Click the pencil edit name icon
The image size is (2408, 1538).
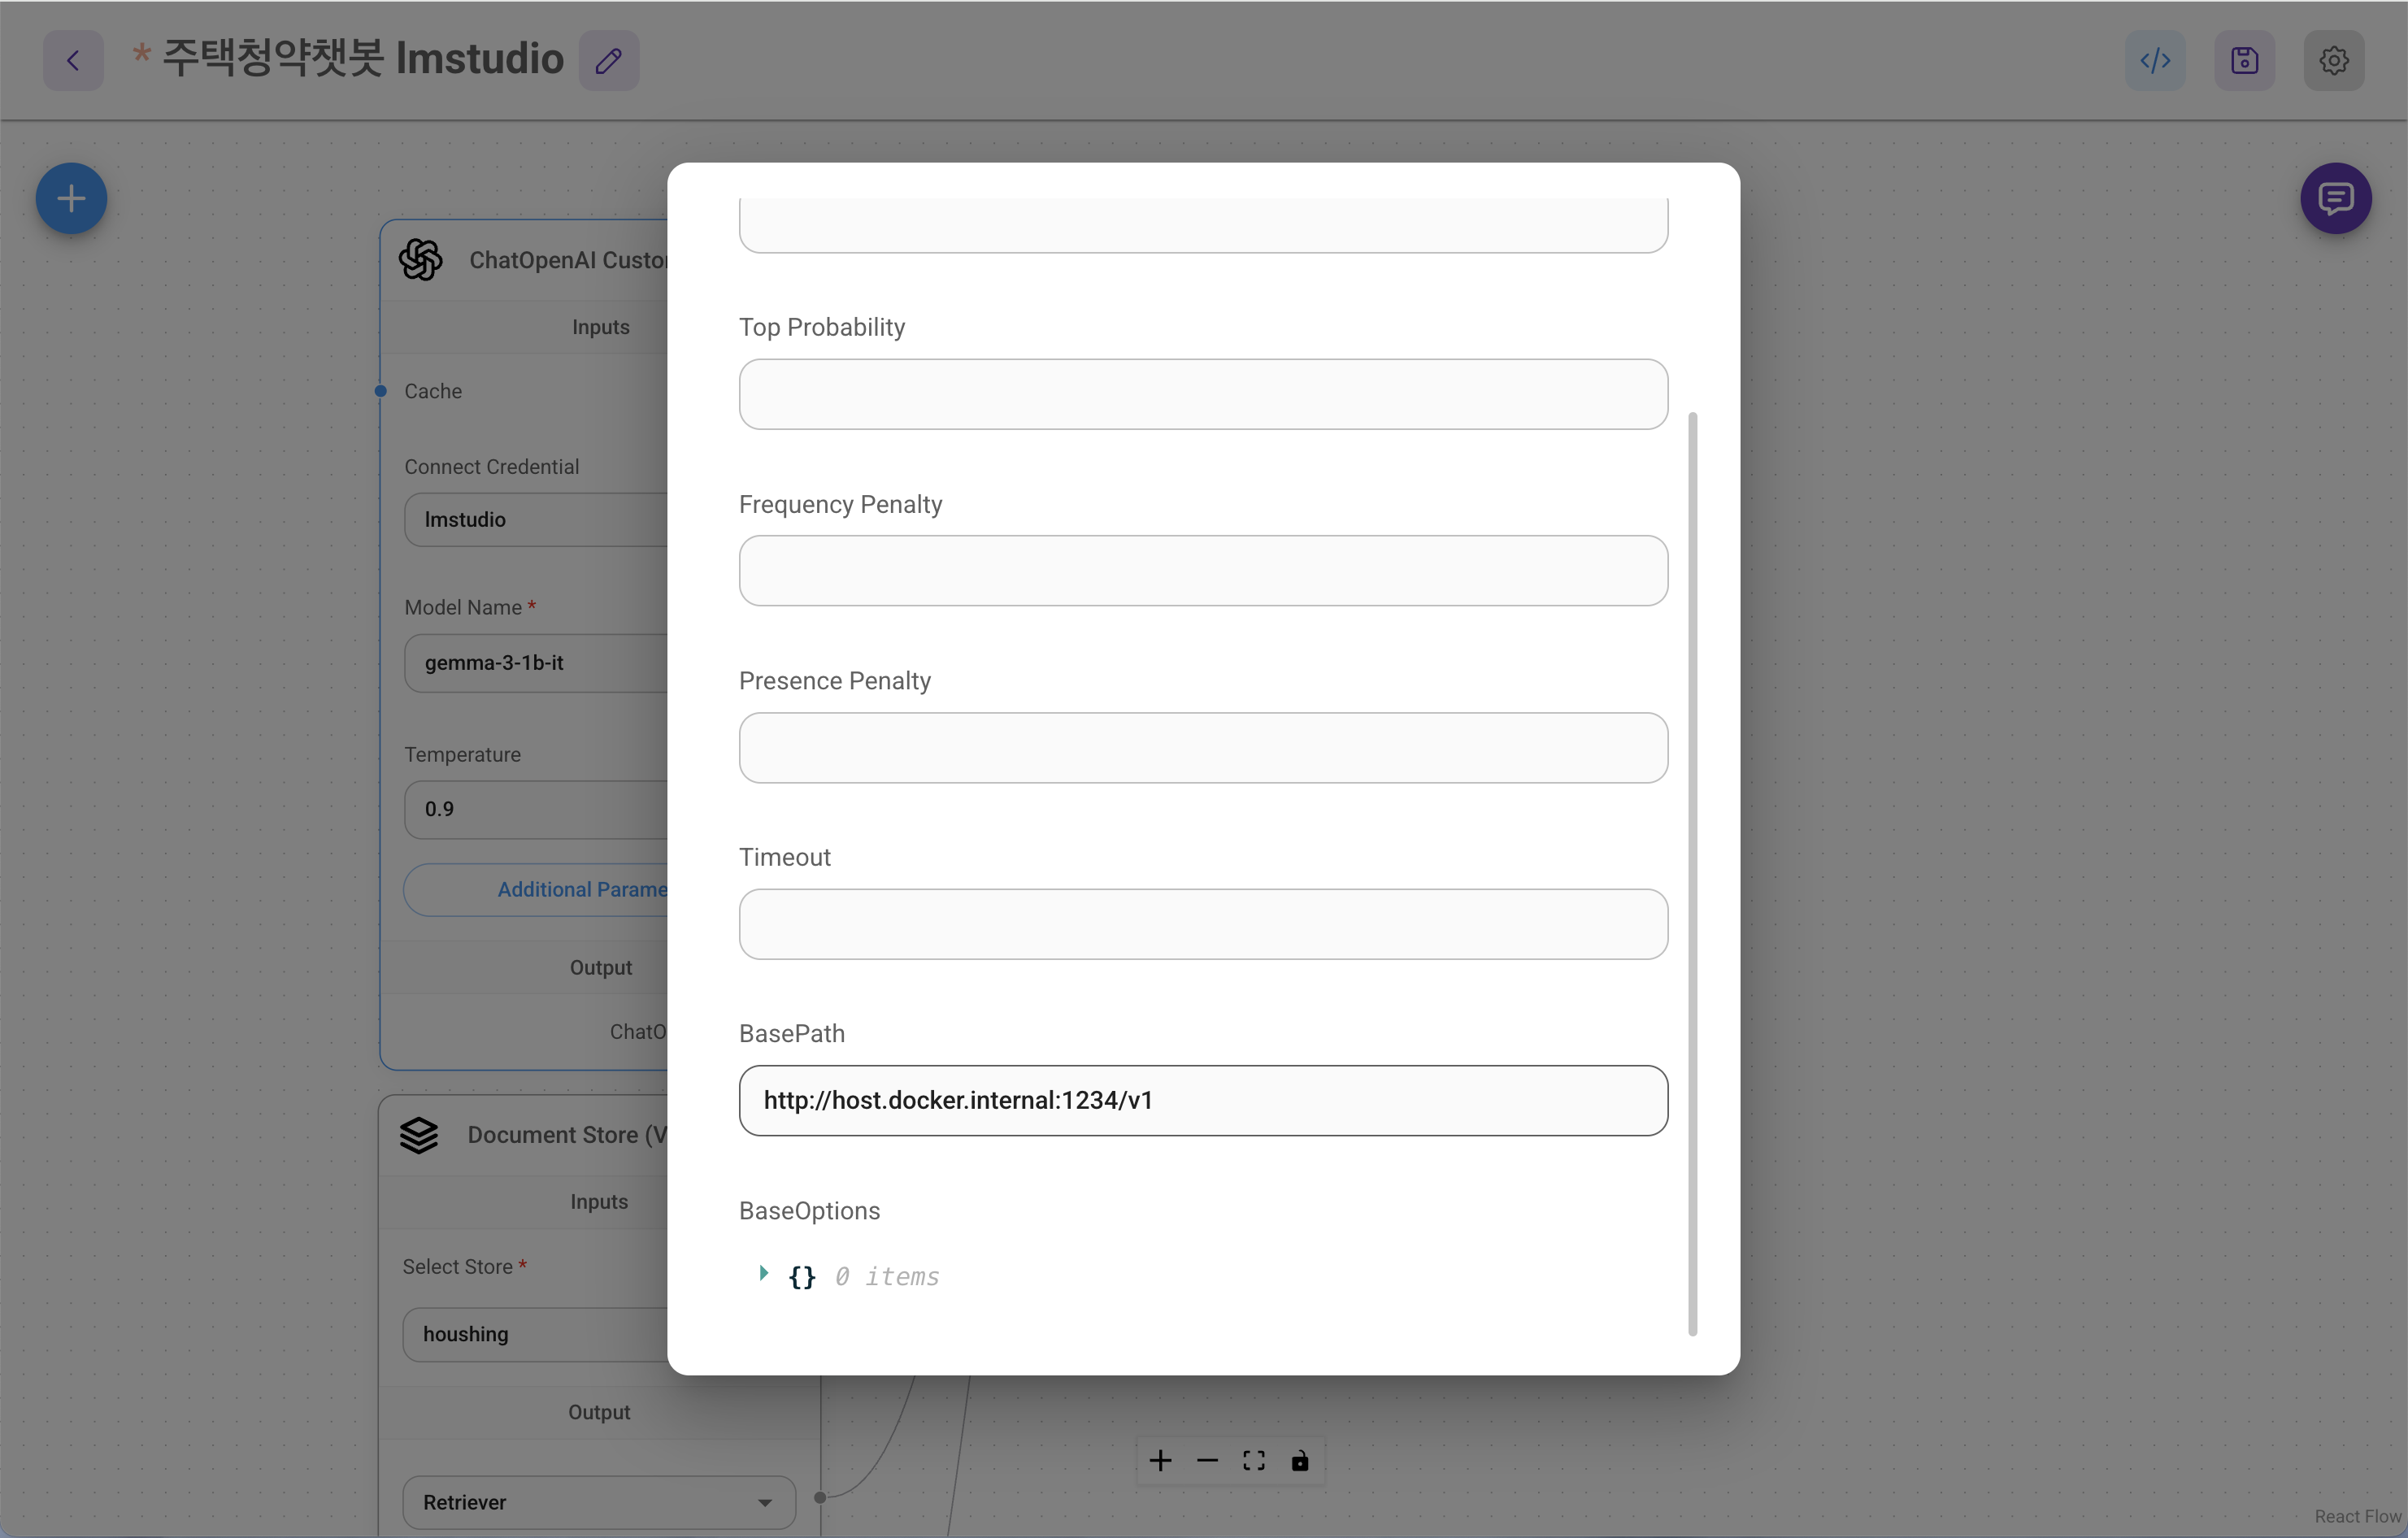coord(609,61)
